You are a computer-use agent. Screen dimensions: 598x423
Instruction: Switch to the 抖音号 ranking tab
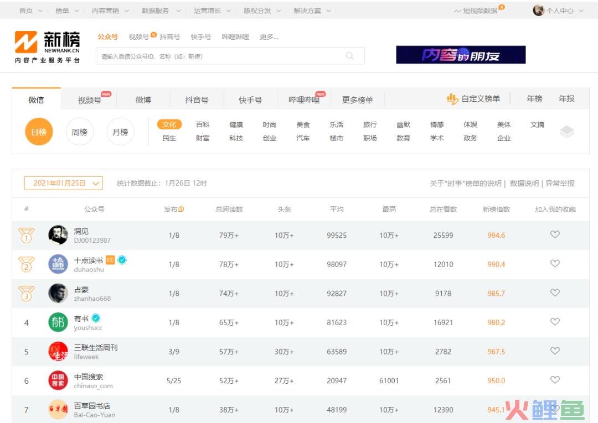point(197,100)
